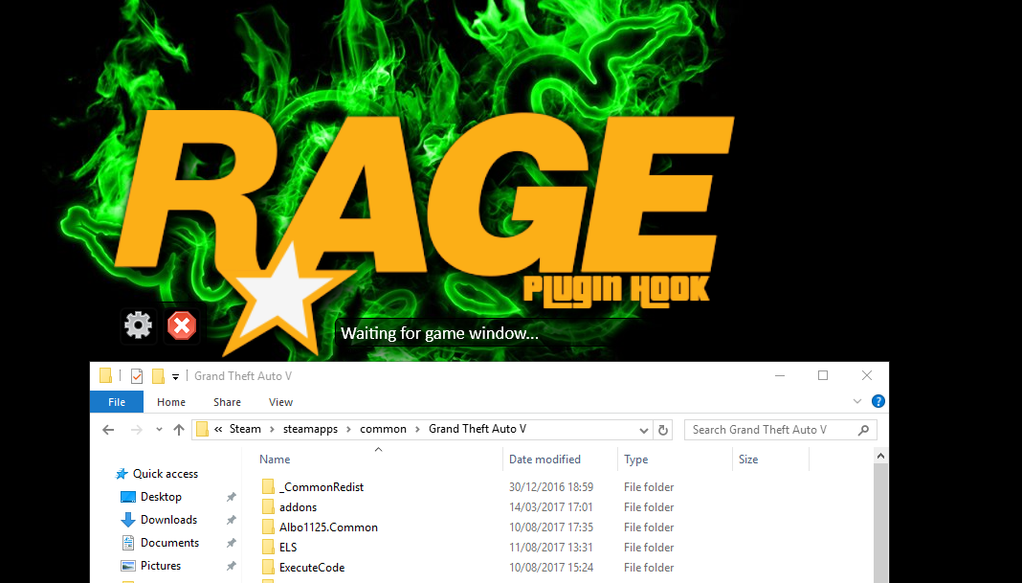
Task: Click common in the address path
Action: click(x=383, y=429)
